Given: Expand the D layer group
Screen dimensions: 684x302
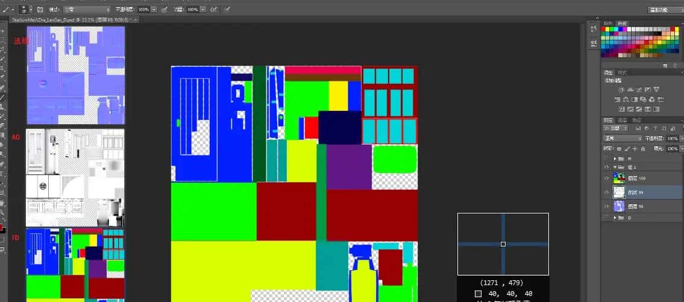Looking at the screenshot, I should [615, 218].
